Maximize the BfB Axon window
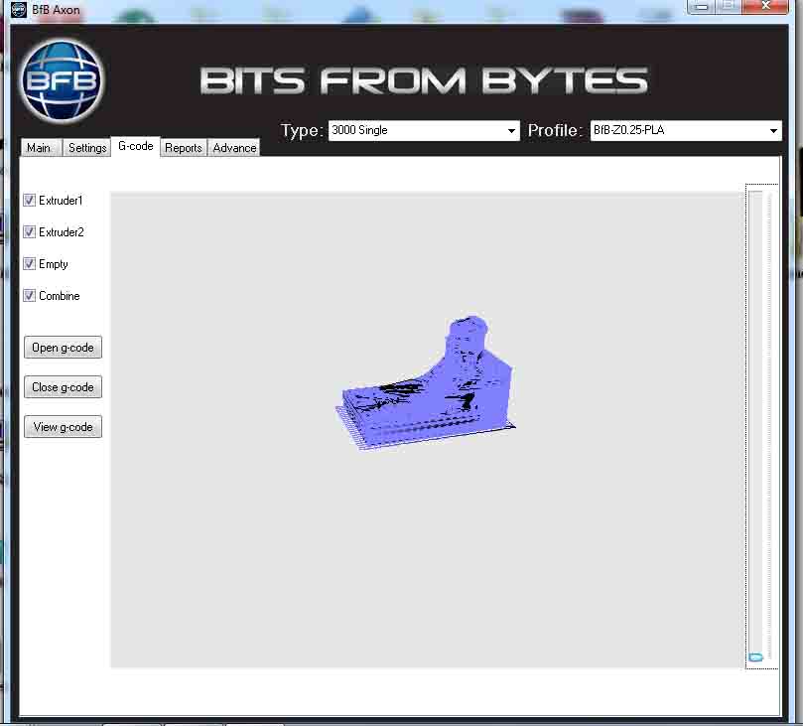This screenshot has width=803, height=726. pyautogui.click(x=729, y=6)
